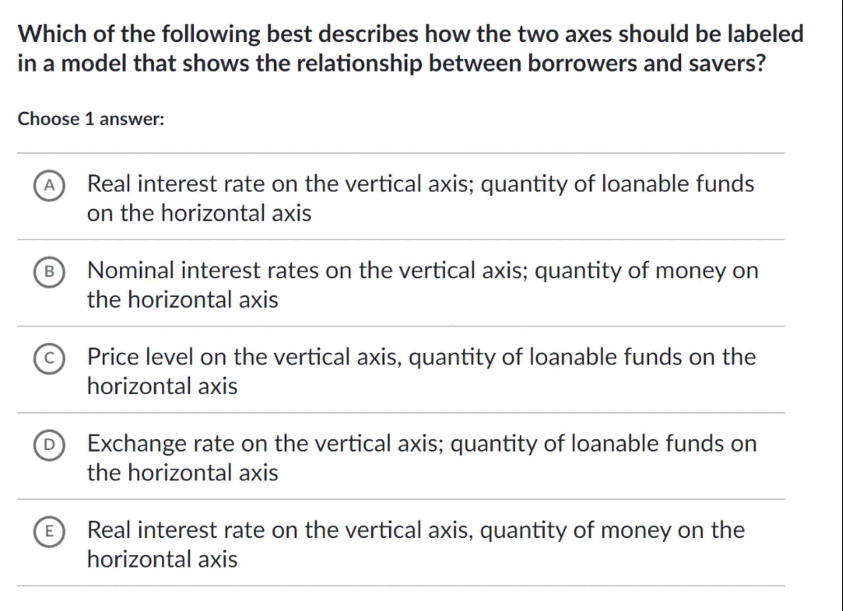Choose the answer starting 'Real interest rate on the vertical axis; quantity of loanable'
843x611 pixels.
pyautogui.click(x=420, y=184)
